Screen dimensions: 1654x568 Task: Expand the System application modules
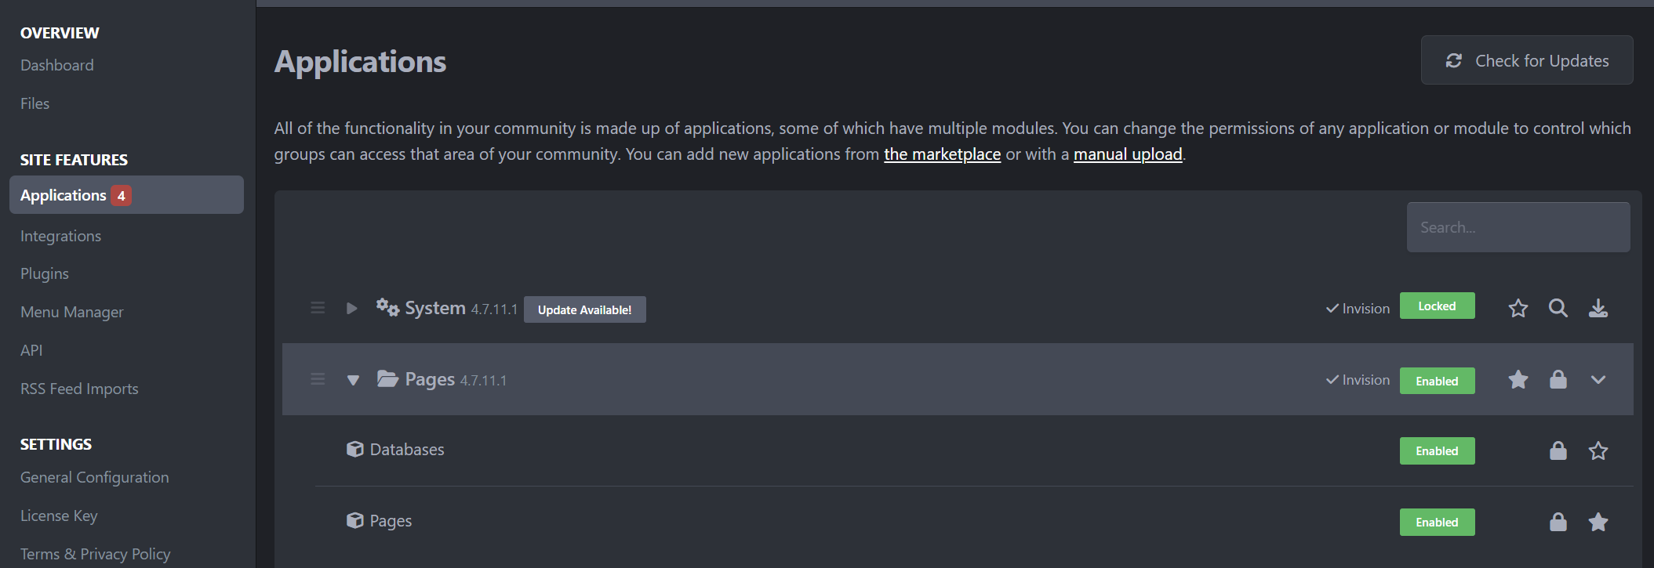[x=352, y=308]
